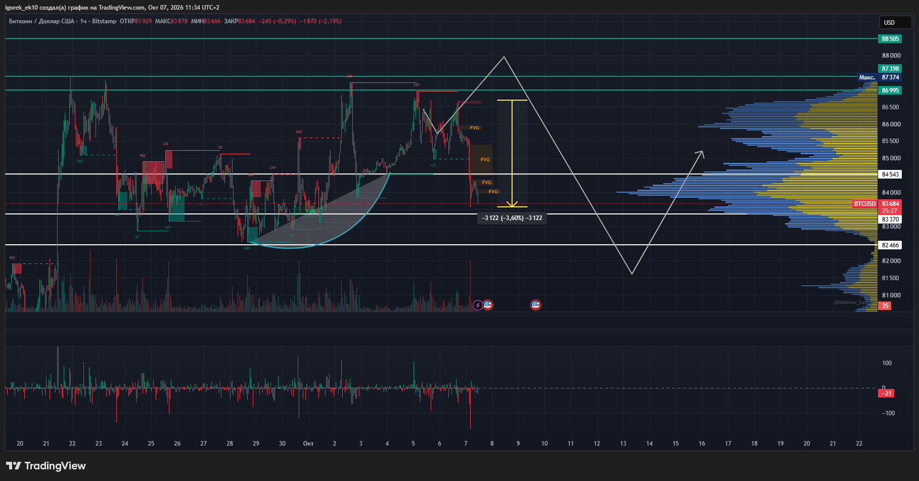Click the 88 000 price axis tick

pyautogui.click(x=891, y=56)
